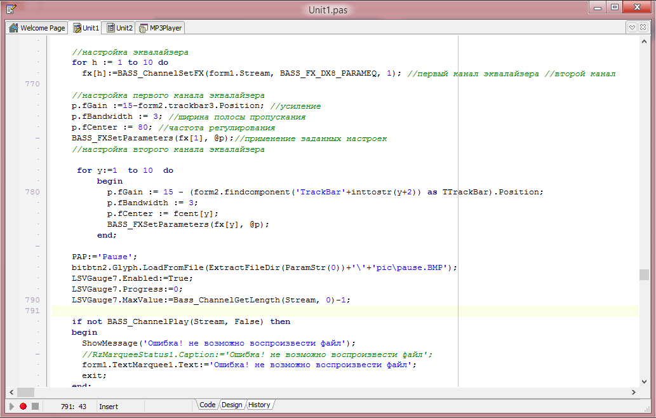This screenshot has width=656, height=418.
Task: Click the MP3Player project tab icon
Action: (x=144, y=28)
